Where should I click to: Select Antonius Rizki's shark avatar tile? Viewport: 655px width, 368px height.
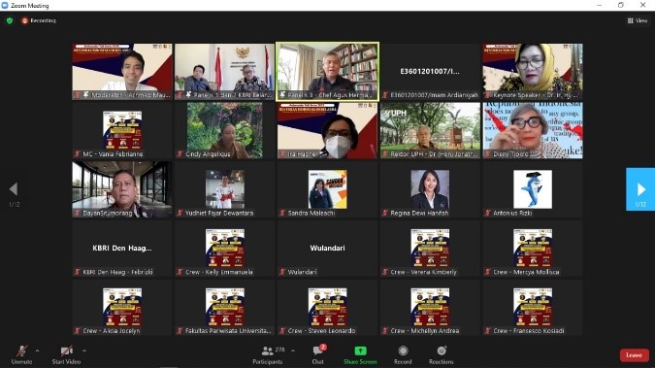pos(533,189)
